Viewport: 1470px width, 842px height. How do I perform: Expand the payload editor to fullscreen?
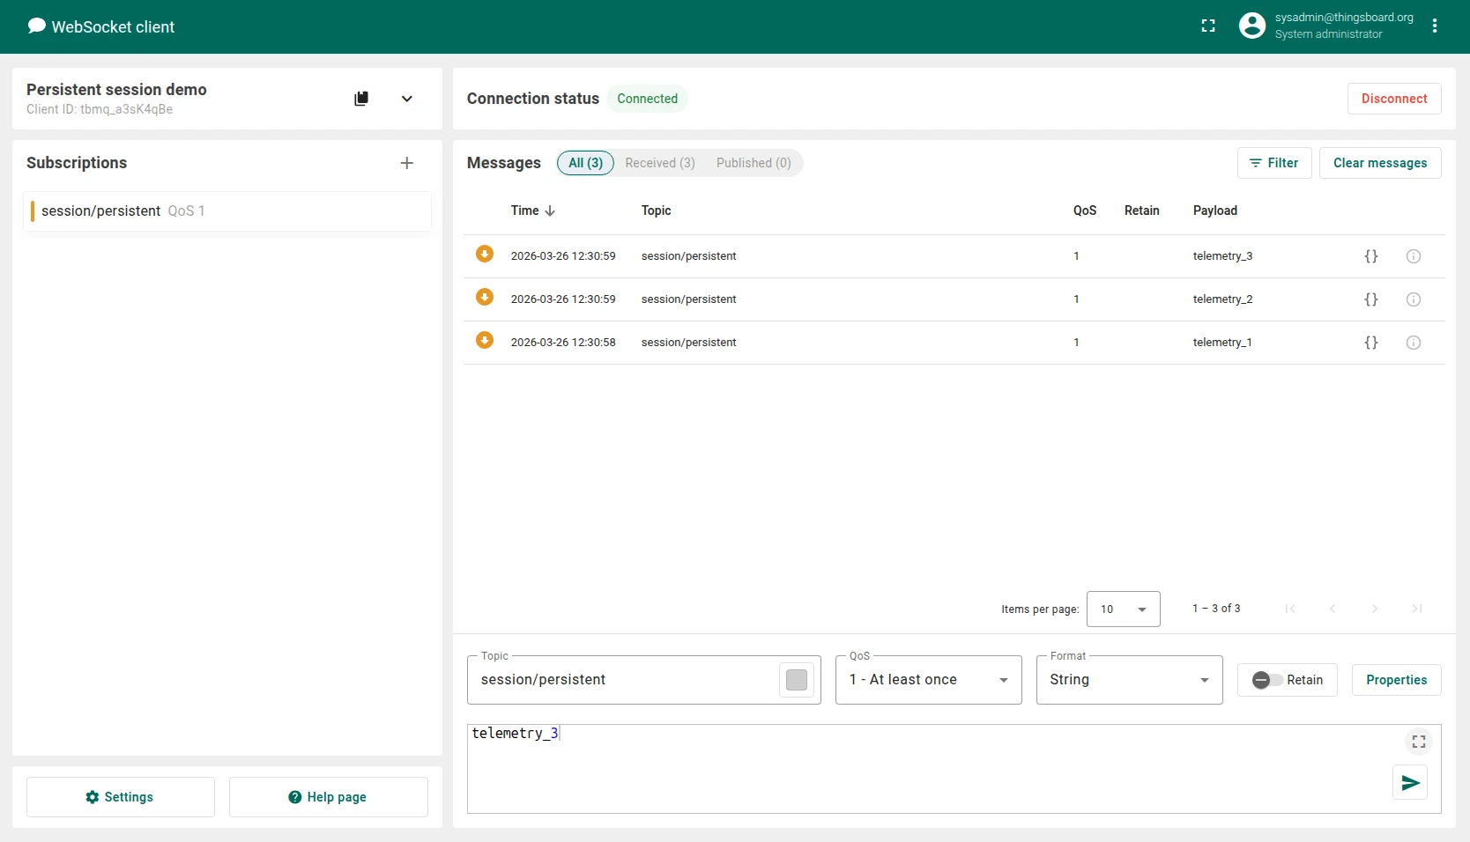[x=1419, y=742]
